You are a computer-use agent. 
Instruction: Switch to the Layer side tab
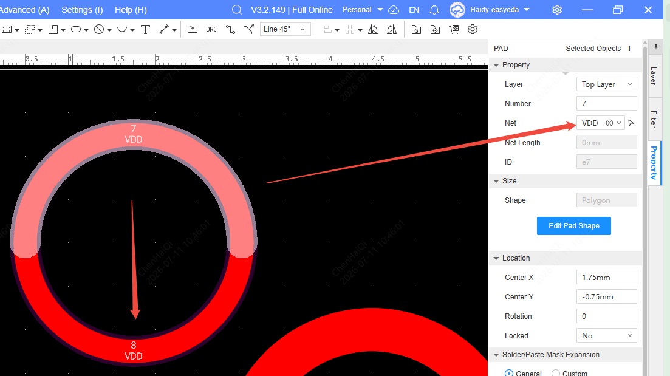(x=654, y=76)
